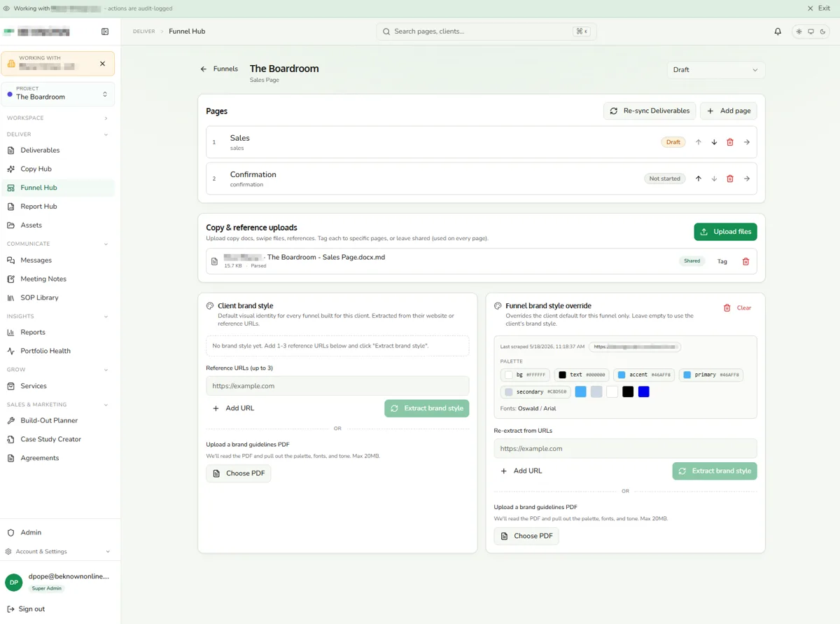Open the Sales page with the right arrow
The image size is (840, 624).
(747, 142)
